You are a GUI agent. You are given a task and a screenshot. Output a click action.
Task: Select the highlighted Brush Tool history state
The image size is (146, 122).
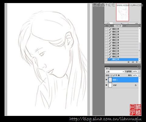(123, 59)
